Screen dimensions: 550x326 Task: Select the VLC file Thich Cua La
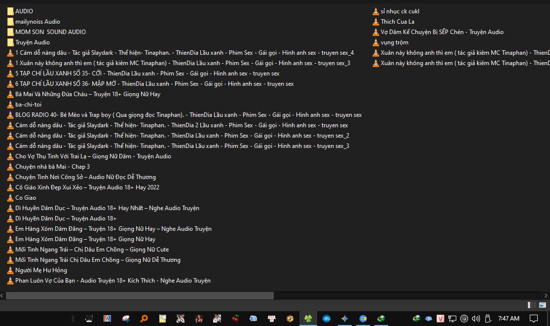394,22
